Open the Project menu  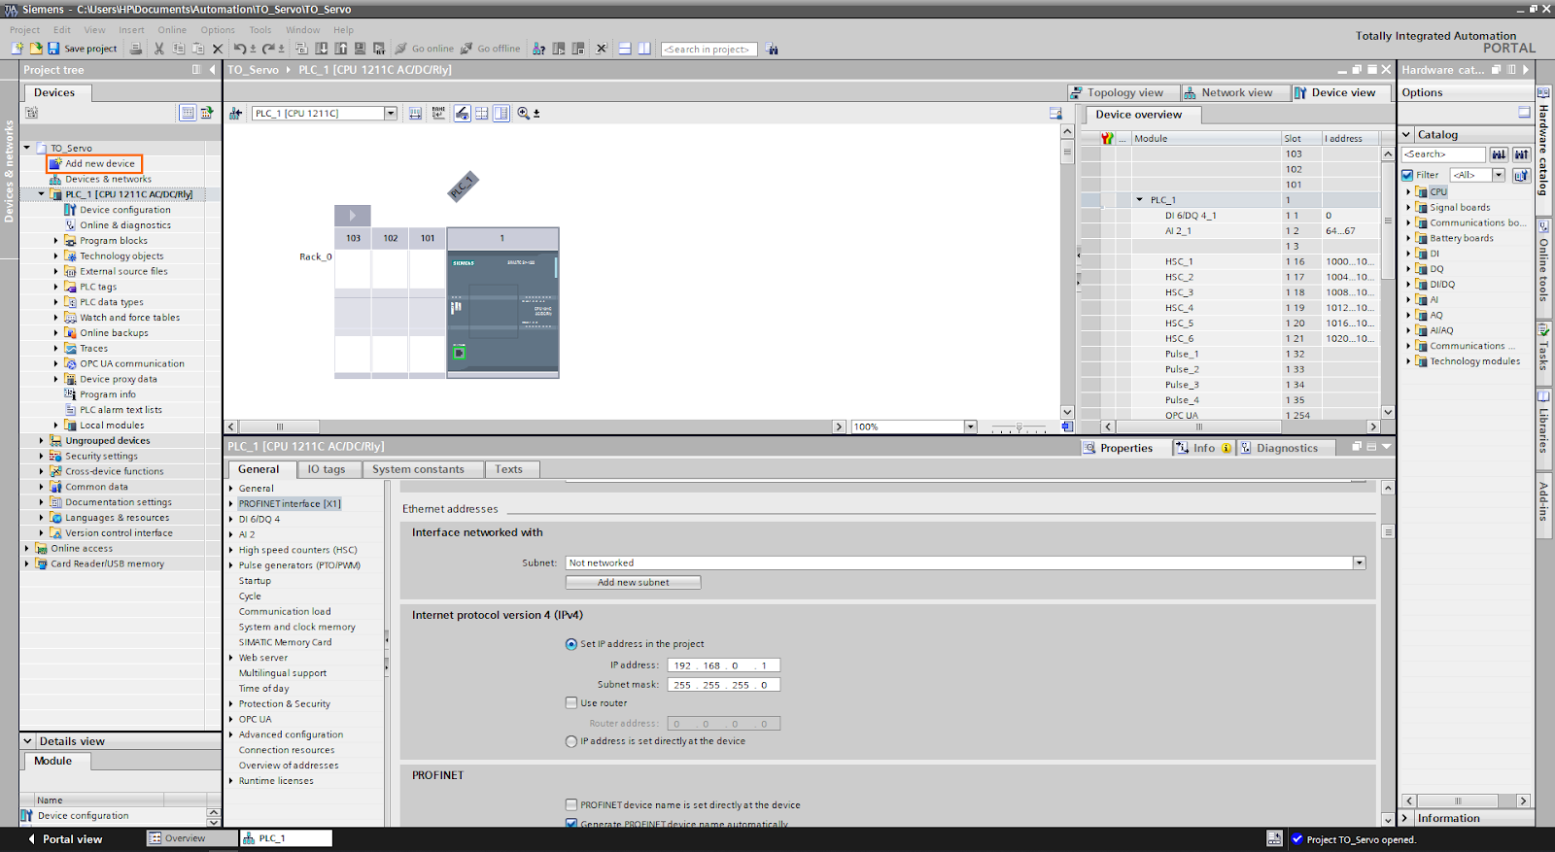[x=25, y=30]
